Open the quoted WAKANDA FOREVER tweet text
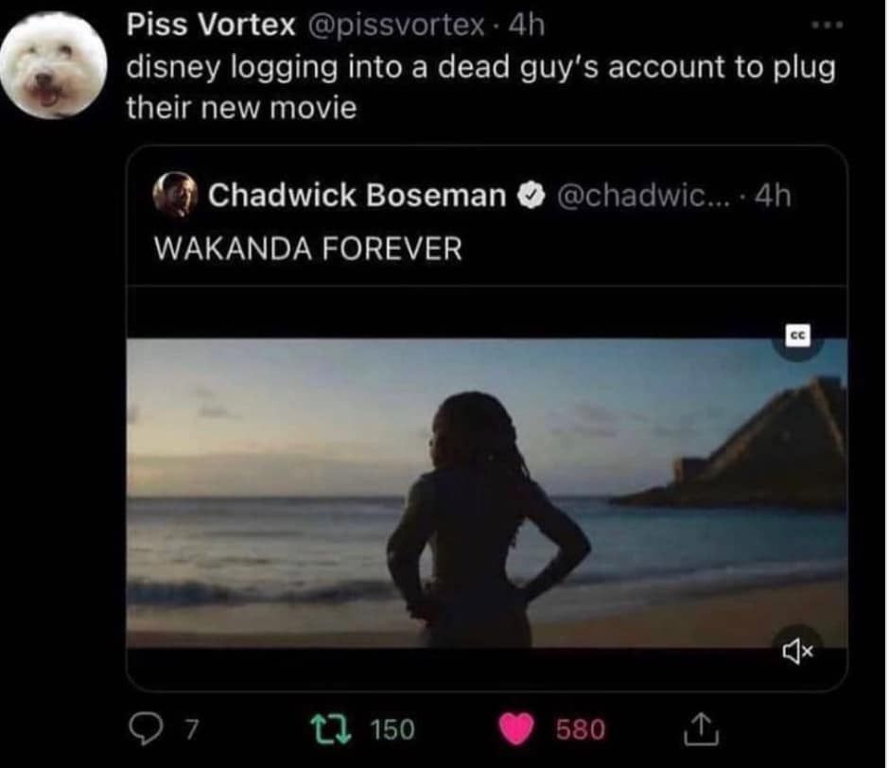 pyautogui.click(x=308, y=249)
